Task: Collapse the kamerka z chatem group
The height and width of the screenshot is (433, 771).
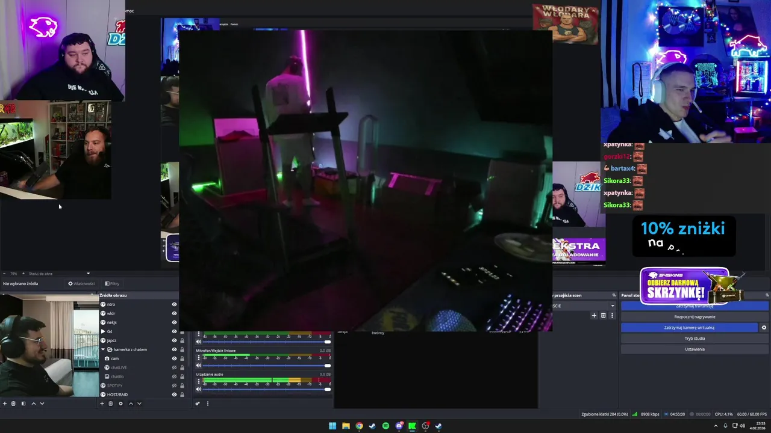Action: coord(103,349)
